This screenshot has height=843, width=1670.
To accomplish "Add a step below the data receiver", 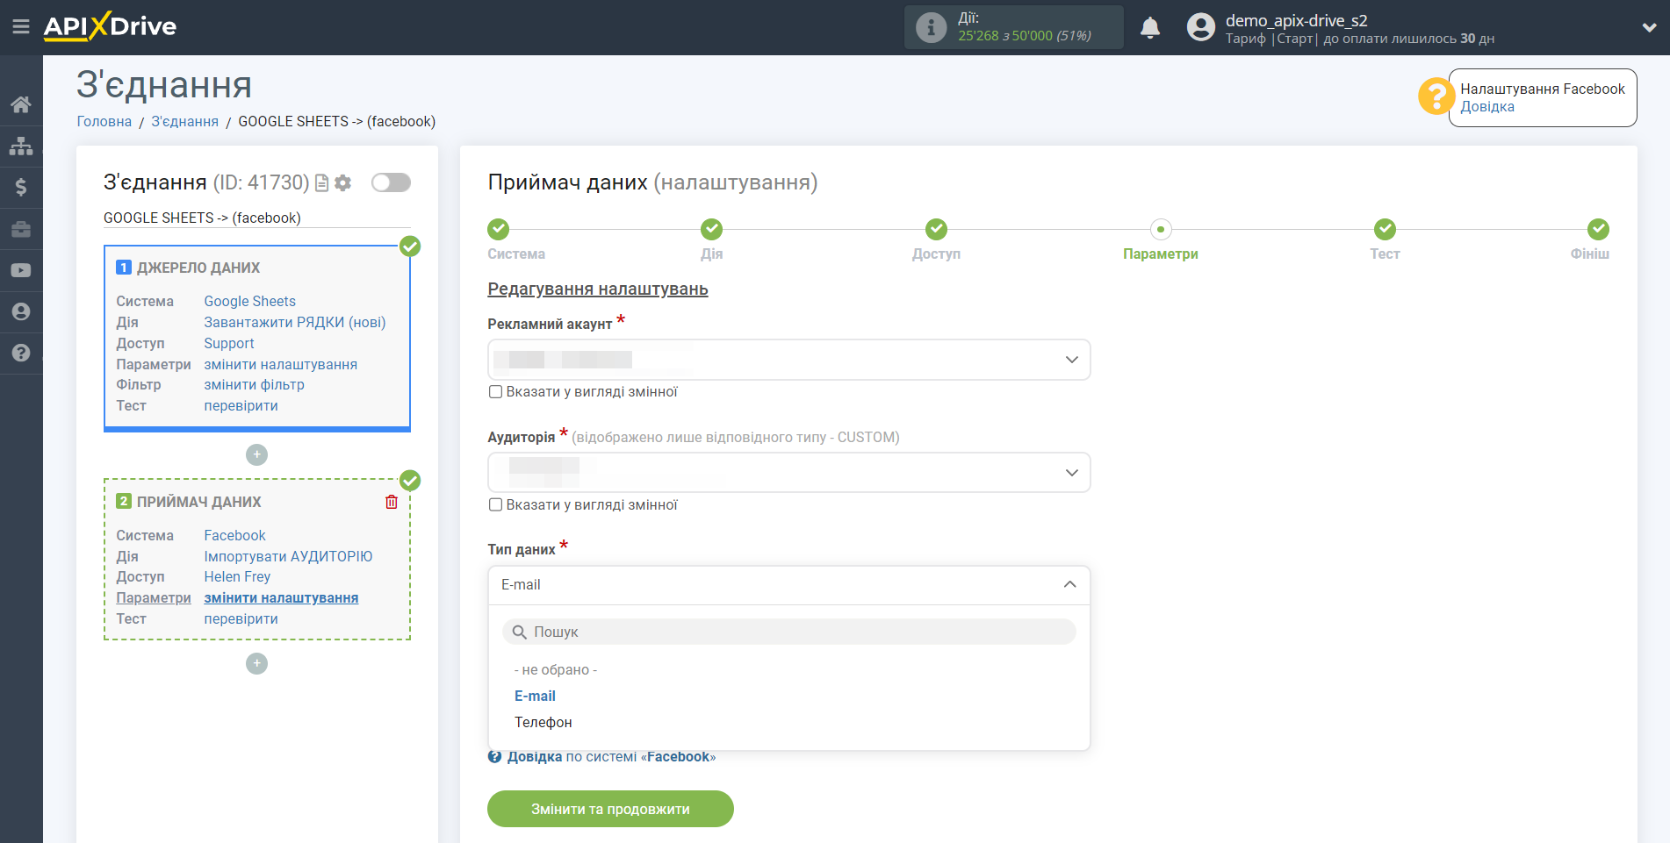I will [x=256, y=663].
